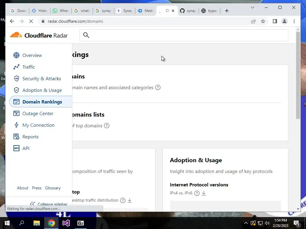Open the Chrome profile menu
306x229 pixels.
point(284,21)
